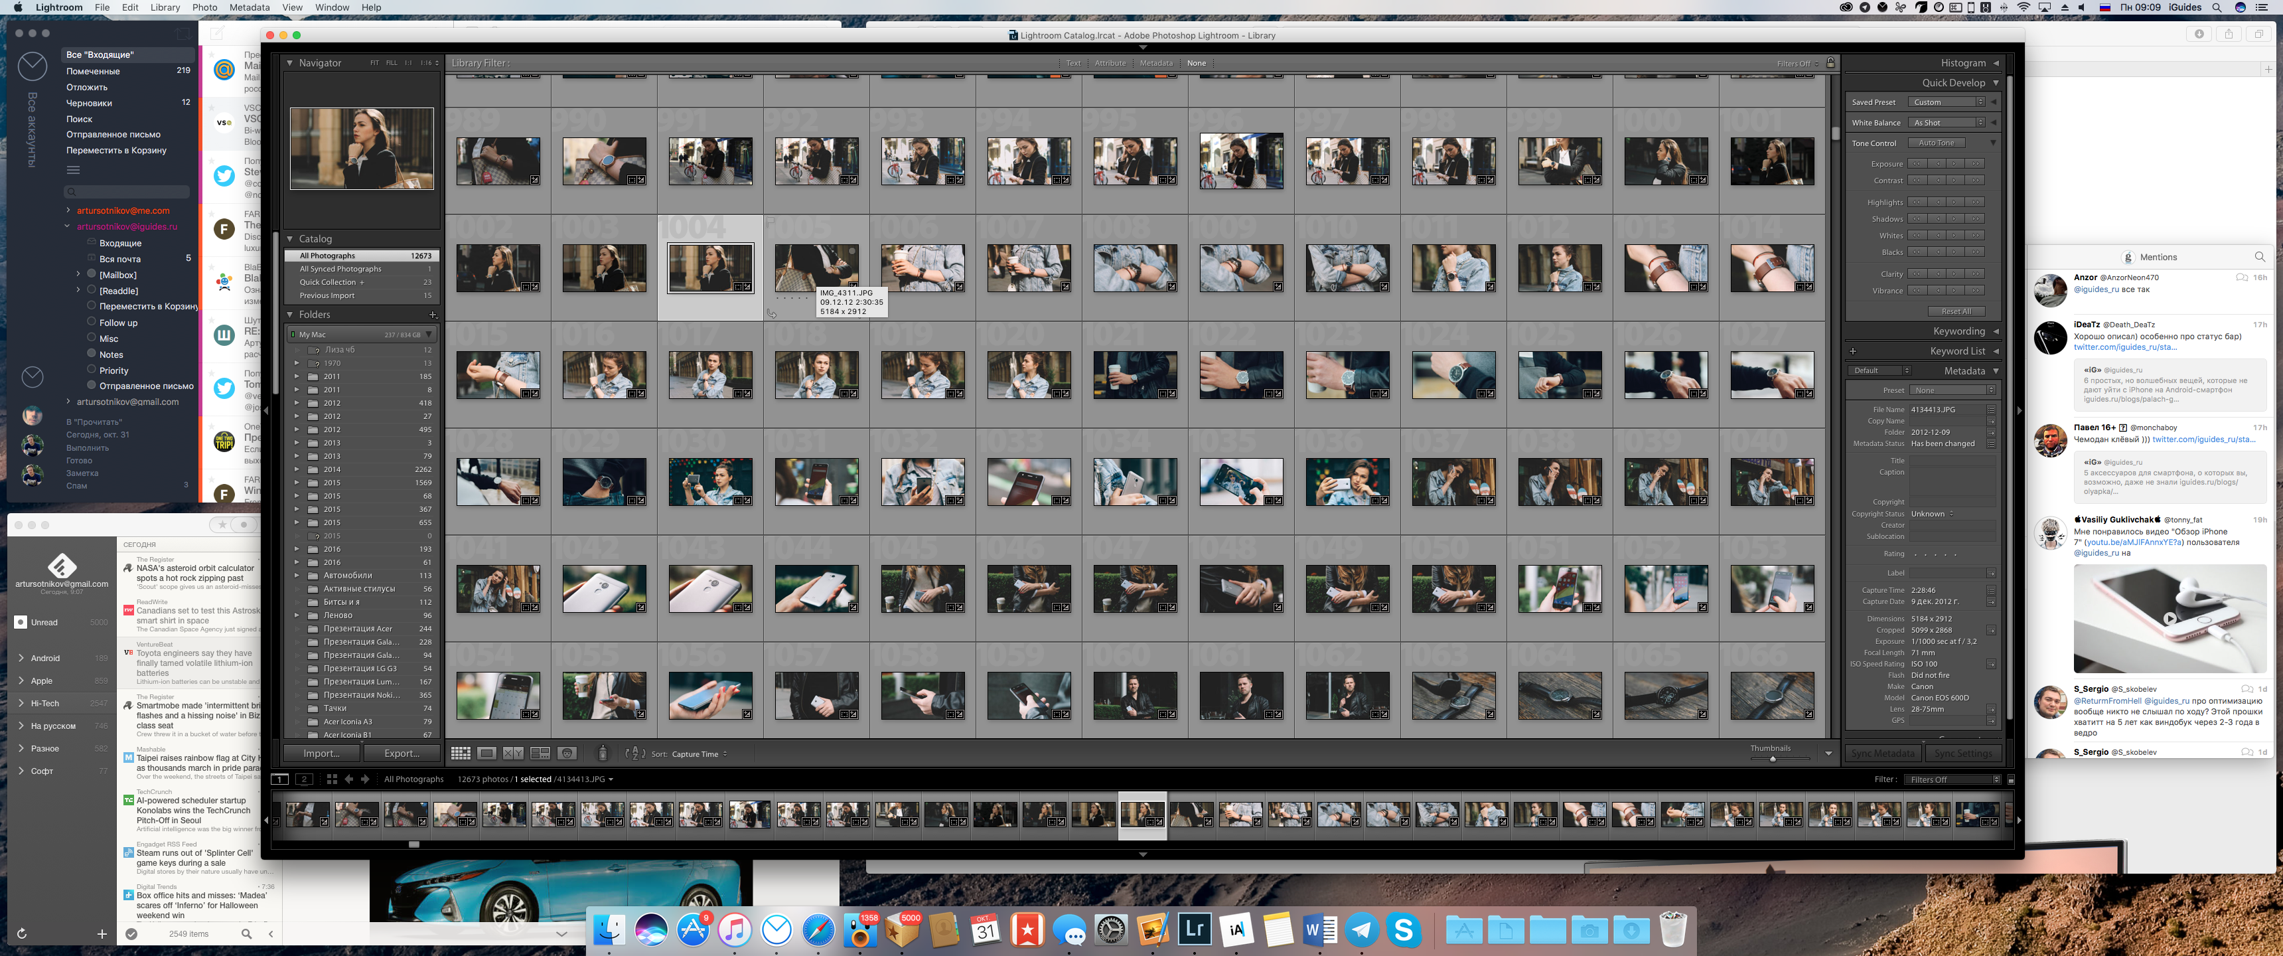Select the Painter spray can tool

603,753
